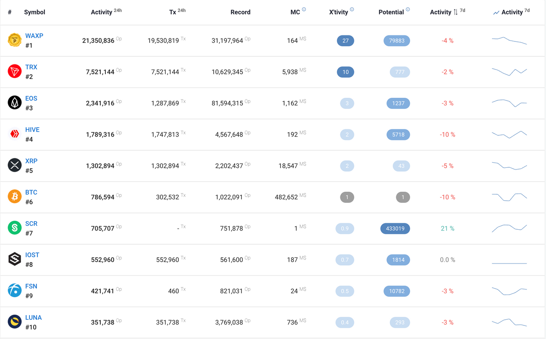Click WAXP X'tivity badge 27
The height and width of the screenshot is (339, 546).
(346, 41)
